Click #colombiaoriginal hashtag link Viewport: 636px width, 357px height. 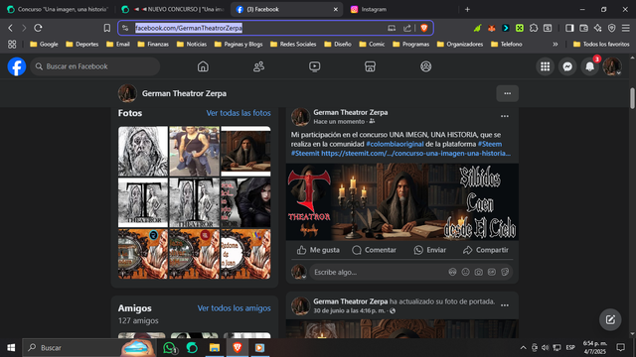[x=395, y=144]
